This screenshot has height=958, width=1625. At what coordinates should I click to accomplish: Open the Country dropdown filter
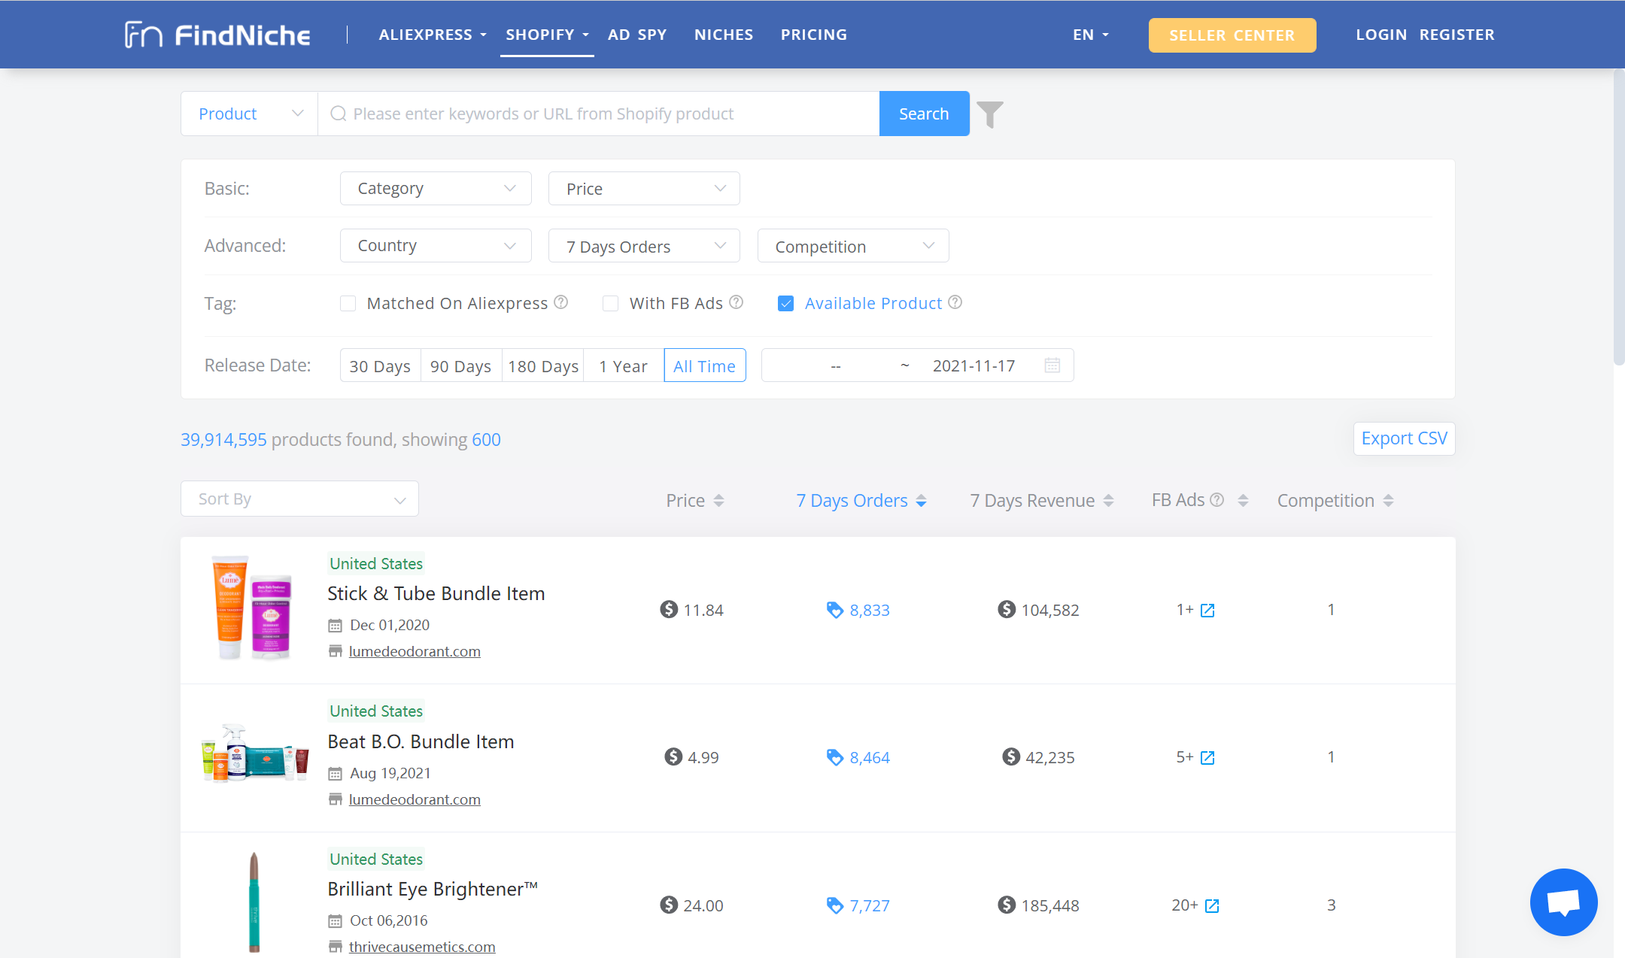pos(435,247)
